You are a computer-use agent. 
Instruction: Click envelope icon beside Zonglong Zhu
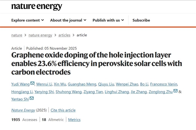175,91
